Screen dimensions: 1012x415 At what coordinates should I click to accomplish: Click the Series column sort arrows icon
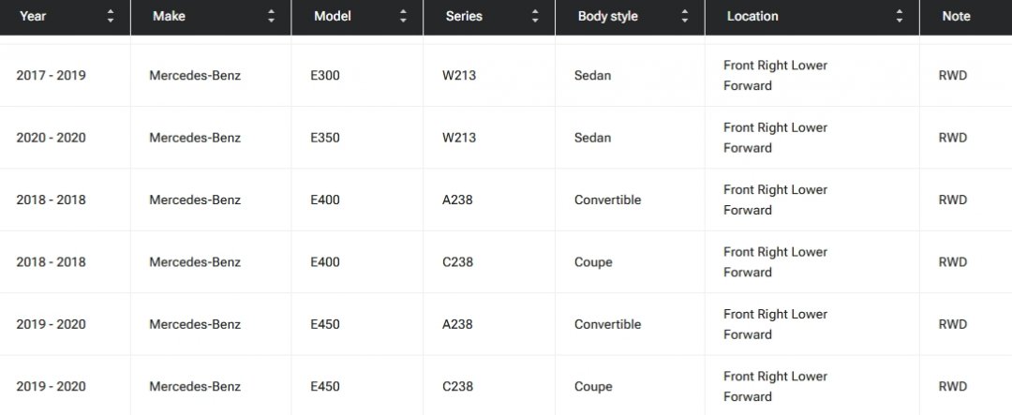pos(535,16)
